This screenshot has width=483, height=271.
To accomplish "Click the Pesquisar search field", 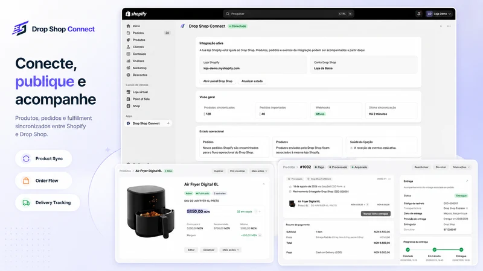I will (x=289, y=14).
